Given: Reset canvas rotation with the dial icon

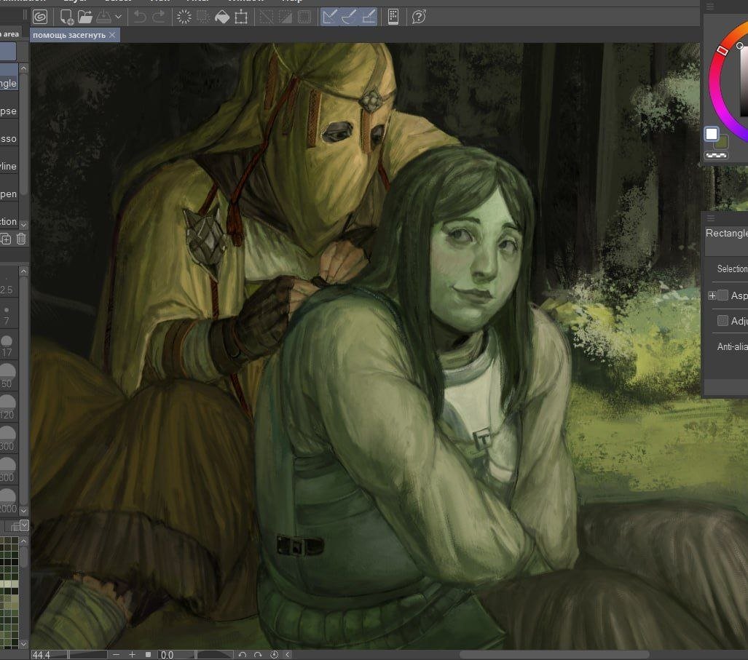Looking at the screenshot, I should click(274, 655).
